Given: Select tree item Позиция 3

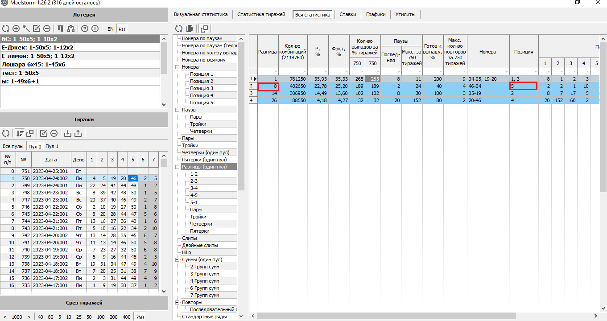Looking at the screenshot, I should (202, 88).
